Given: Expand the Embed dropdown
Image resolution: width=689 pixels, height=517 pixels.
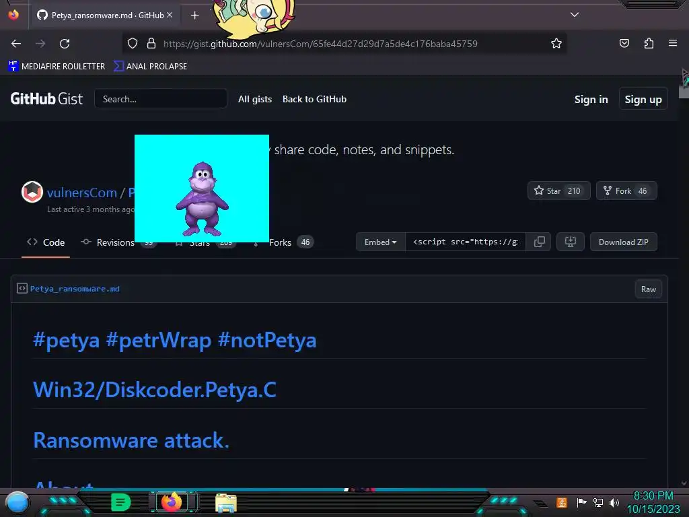Looking at the screenshot, I should tap(381, 242).
